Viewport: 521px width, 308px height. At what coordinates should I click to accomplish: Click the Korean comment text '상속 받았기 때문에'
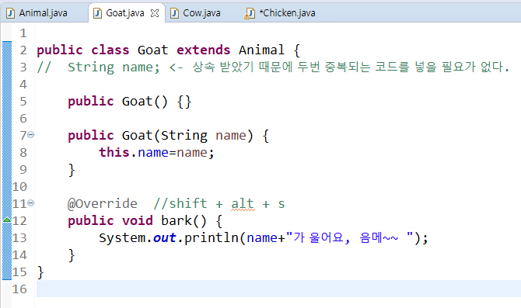pos(243,67)
